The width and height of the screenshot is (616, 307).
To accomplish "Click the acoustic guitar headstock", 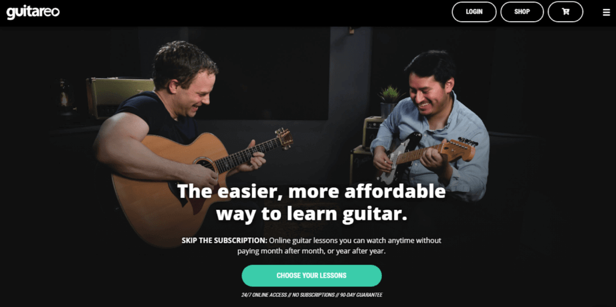I will tap(284, 138).
